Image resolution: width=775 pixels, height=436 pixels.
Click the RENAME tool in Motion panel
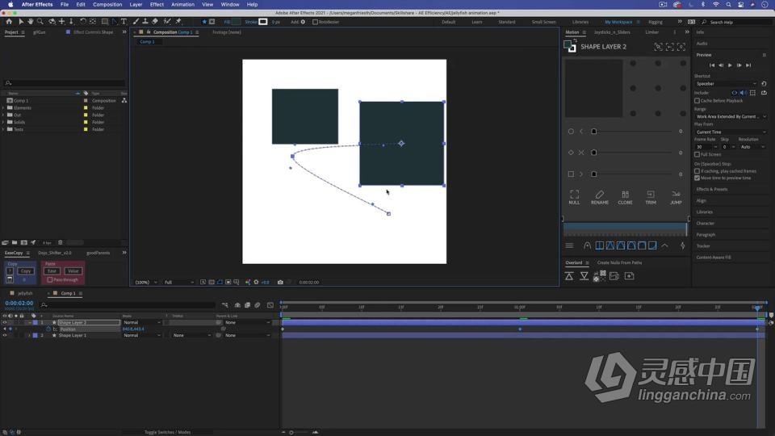pyautogui.click(x=600, y=197)
